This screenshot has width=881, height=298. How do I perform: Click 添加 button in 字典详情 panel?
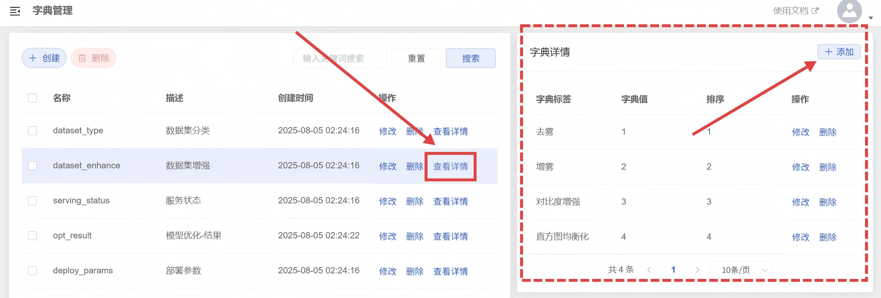point(838,52)
